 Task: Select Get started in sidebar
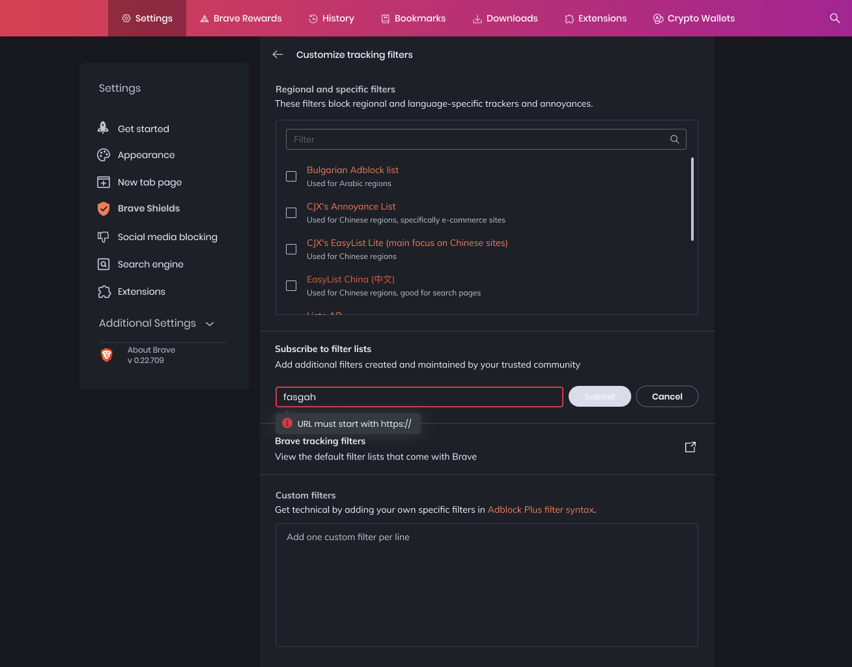[143, 129]
